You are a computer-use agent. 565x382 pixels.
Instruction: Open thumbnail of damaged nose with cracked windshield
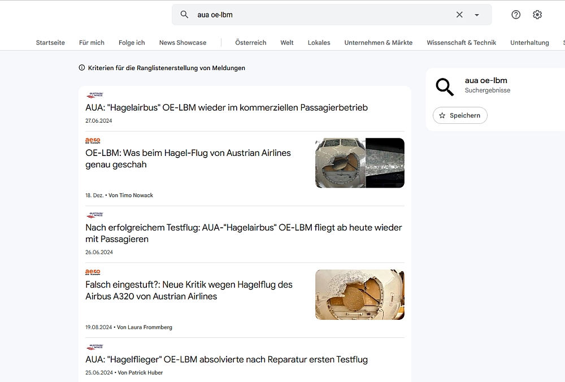pos(359,163)
